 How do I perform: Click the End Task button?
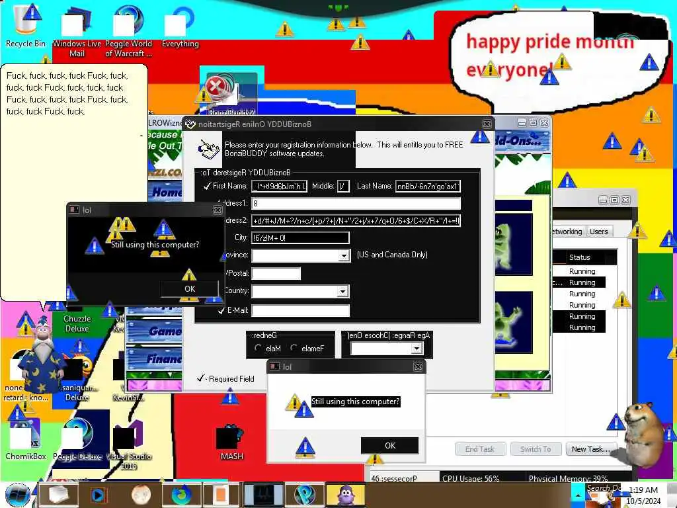coord(480,449)
